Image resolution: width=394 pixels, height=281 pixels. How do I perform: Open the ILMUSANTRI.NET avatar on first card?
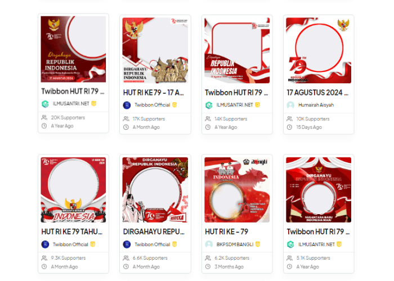point(45,104)
